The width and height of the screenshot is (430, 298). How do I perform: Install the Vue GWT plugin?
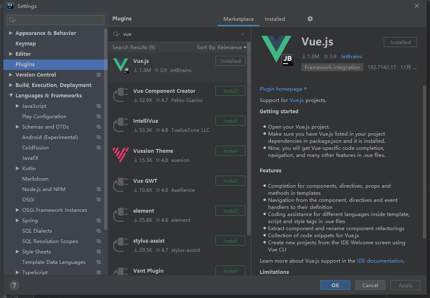coord(230,181)
